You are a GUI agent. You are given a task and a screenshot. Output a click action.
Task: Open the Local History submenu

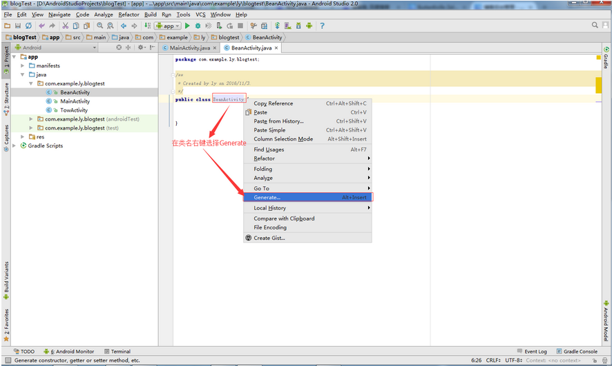click(307, 208)
